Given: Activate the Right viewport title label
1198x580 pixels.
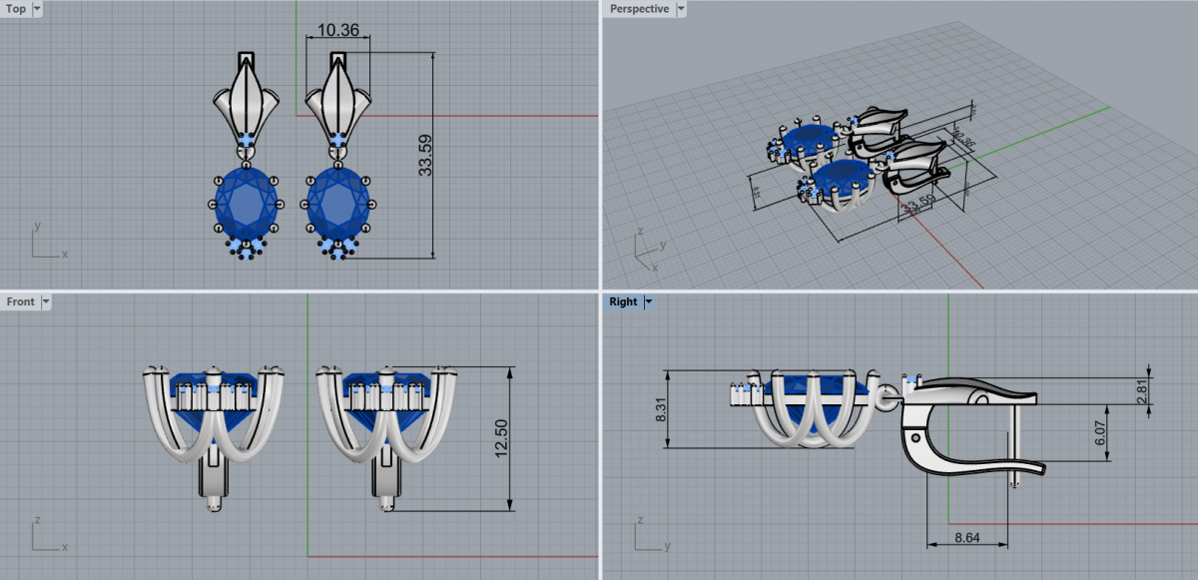Looking at the screenshot, I should pyautogui.click(x=623, y=301).
